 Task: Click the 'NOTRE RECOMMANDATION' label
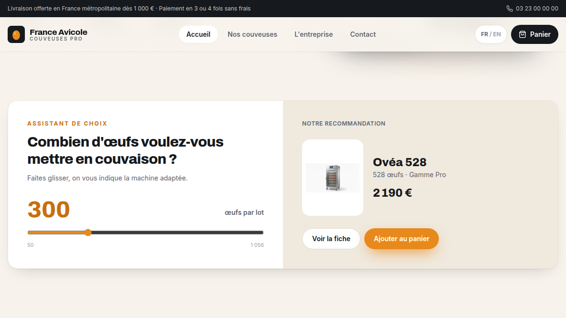pos(344,124)
